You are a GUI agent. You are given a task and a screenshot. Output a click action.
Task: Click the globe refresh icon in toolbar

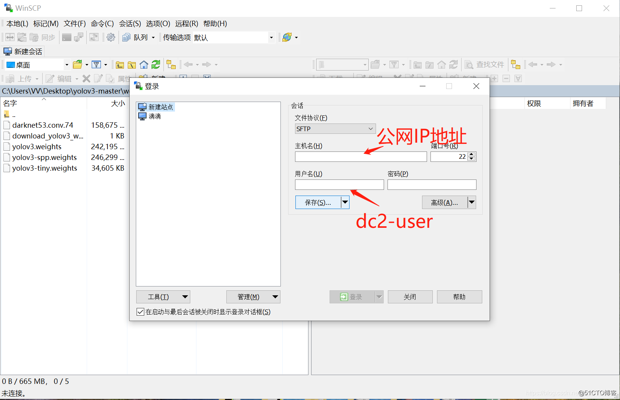tap(287, 37)
